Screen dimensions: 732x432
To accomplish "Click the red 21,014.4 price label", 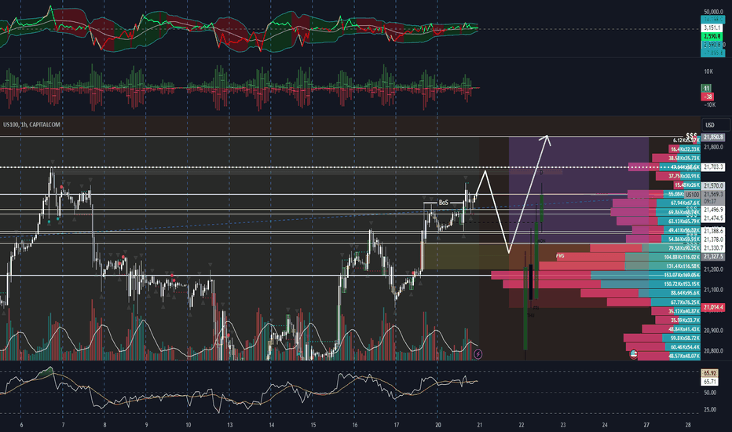I will (x=713, y=307).
